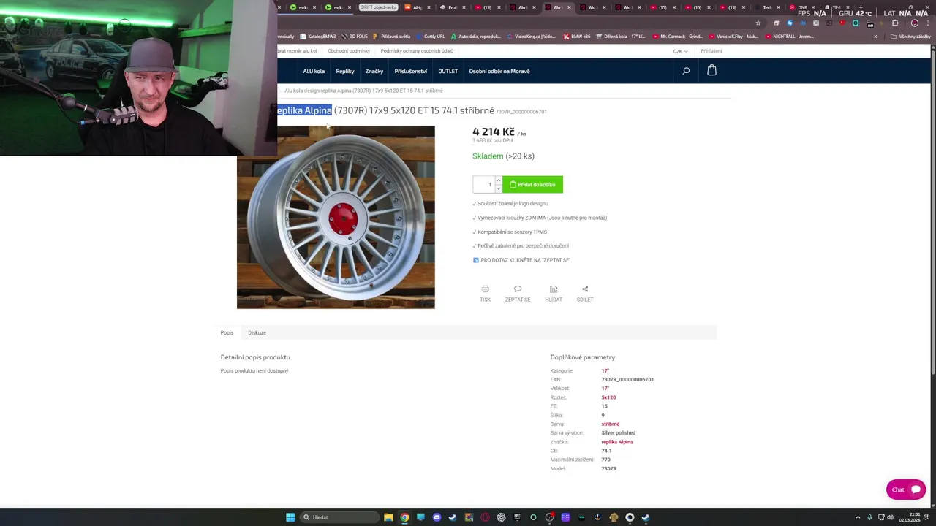Screen dimensions: 936x526
Task: Open the VideoKing.cz bookmark
Action: (x=531, y=37)
